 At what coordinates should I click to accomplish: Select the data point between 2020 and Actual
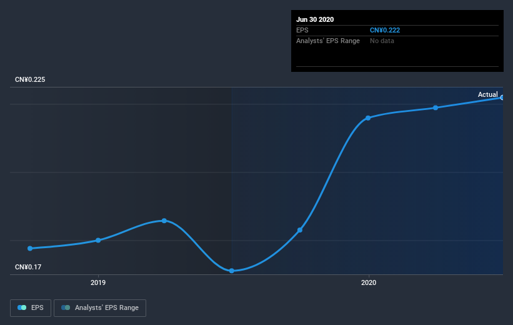[436, 107]
